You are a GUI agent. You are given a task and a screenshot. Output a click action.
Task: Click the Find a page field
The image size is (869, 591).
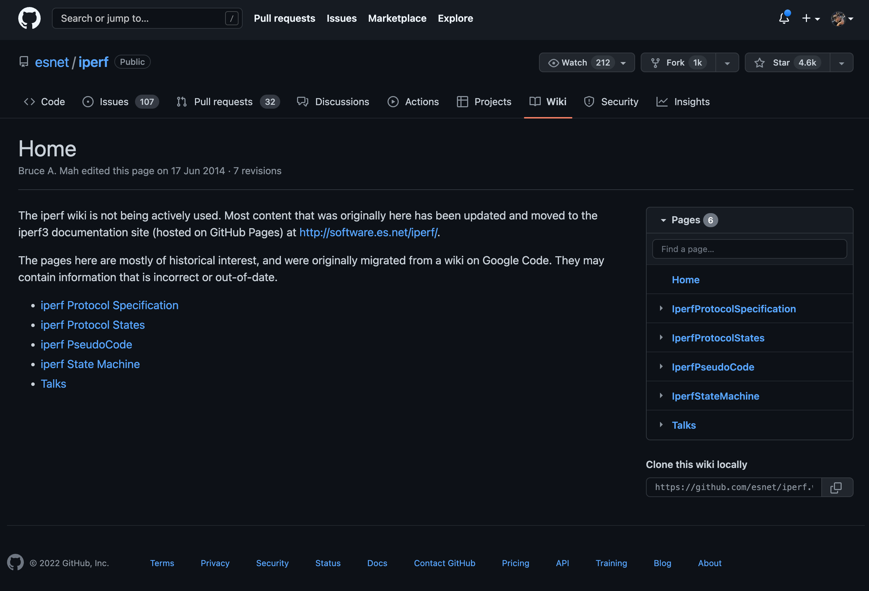pyautogui.click(x=749, y=249)
